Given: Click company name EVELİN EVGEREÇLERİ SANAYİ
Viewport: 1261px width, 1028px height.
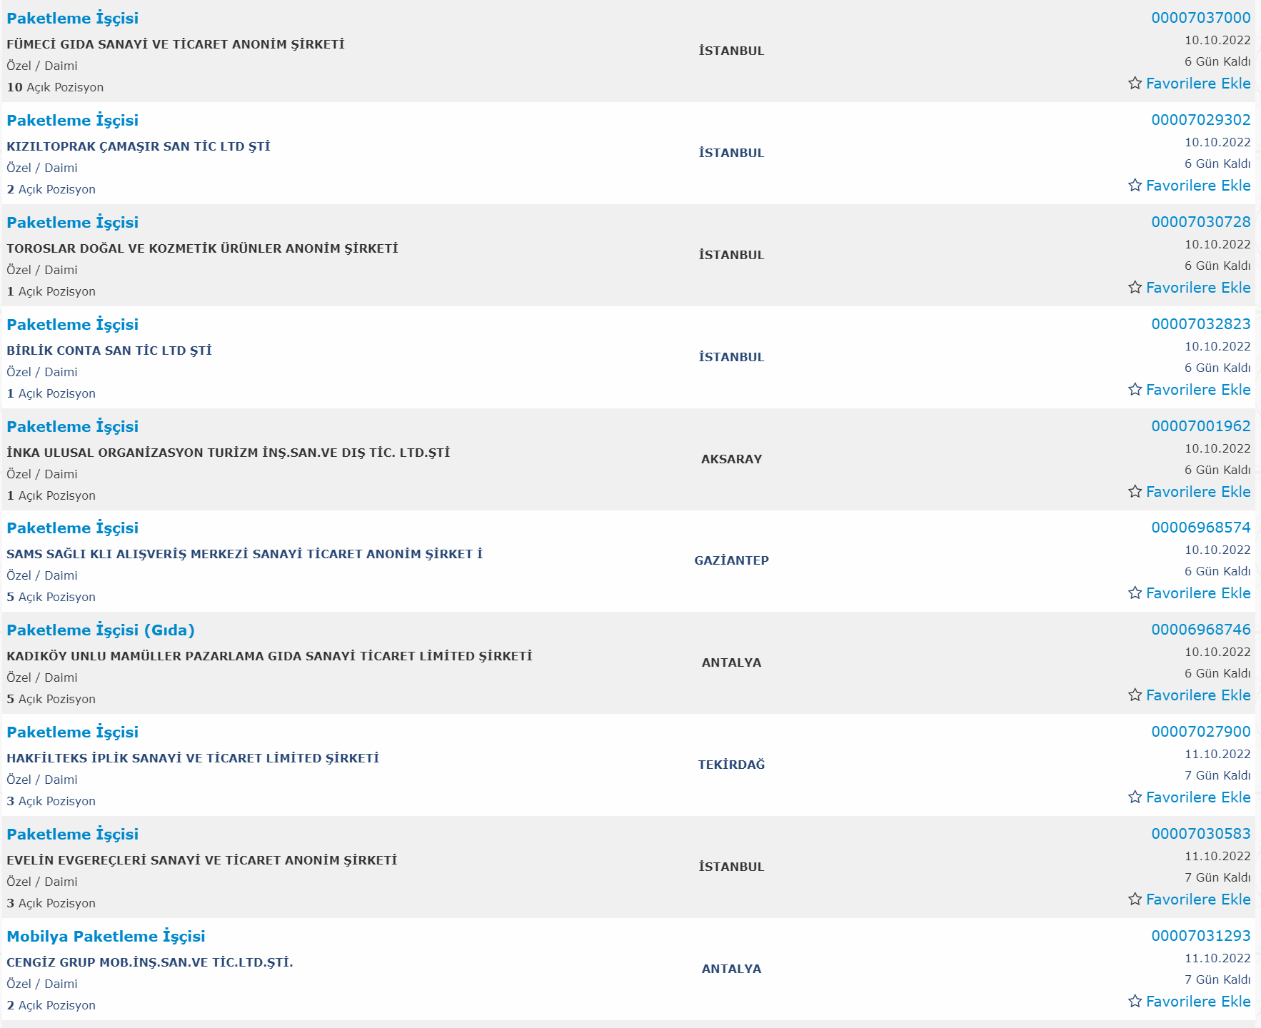Looking at the screenshot, I should 202,860.
